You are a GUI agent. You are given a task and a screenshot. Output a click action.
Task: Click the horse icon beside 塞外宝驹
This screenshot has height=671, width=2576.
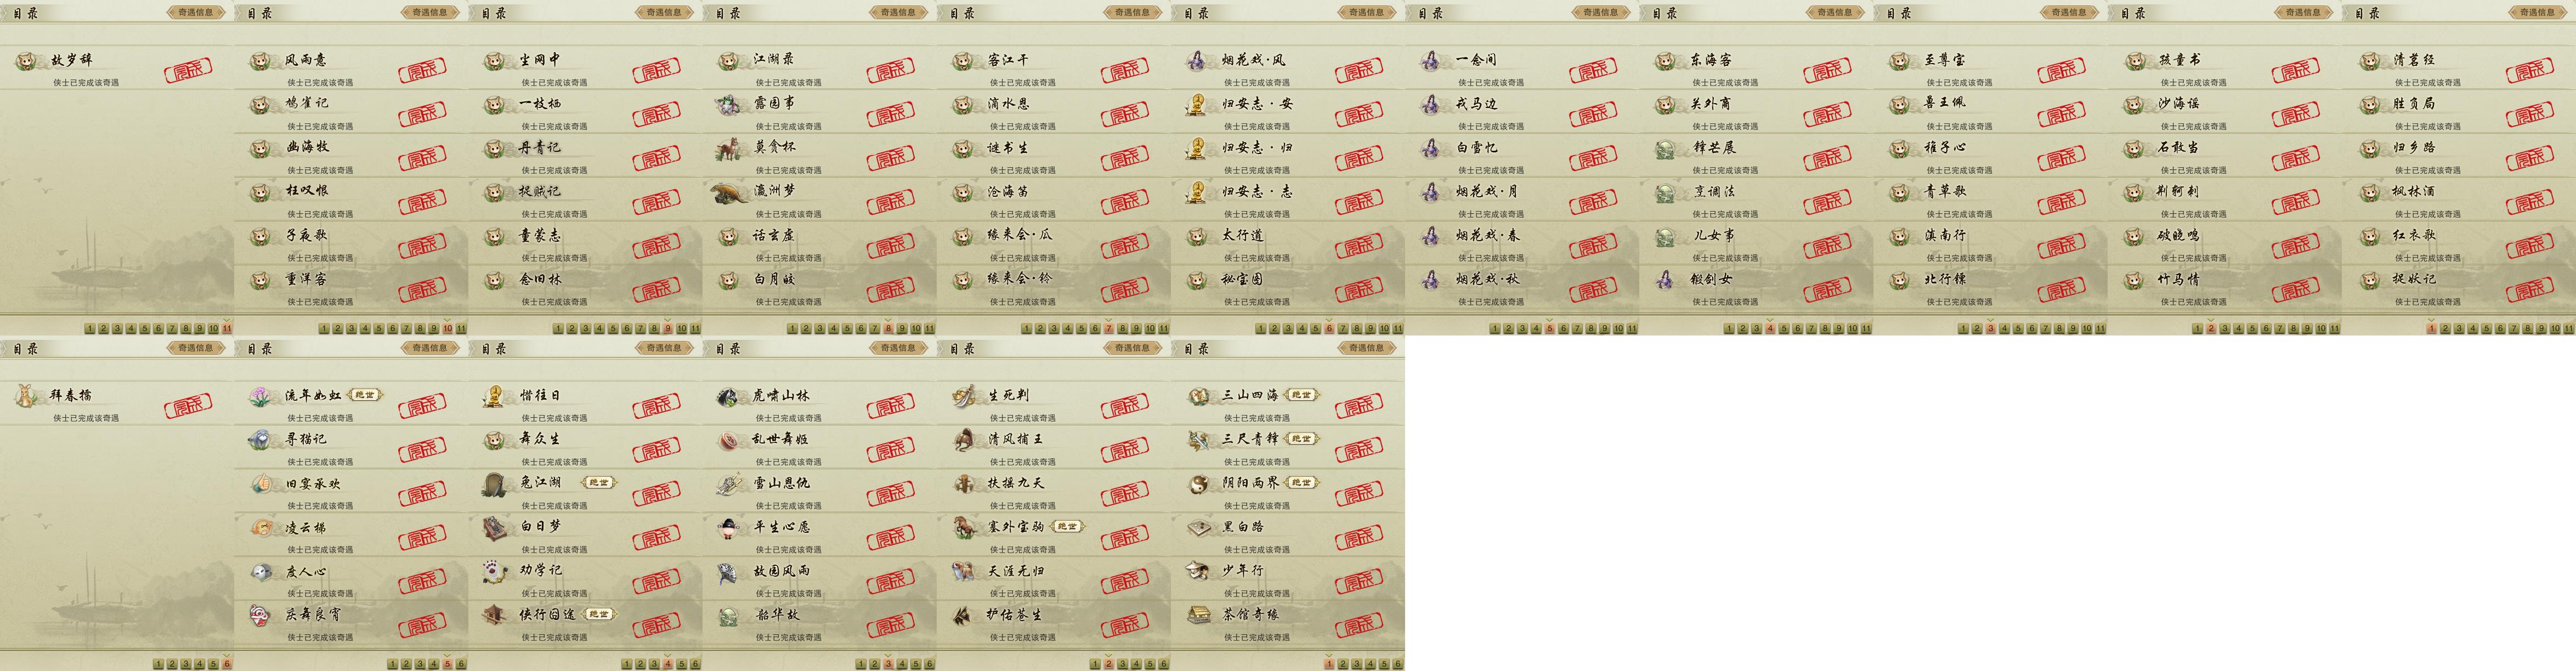[964, 527]
